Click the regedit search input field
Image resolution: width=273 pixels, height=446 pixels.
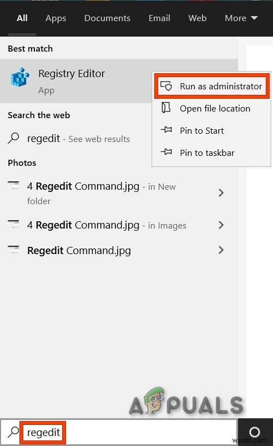coord(128,432)
